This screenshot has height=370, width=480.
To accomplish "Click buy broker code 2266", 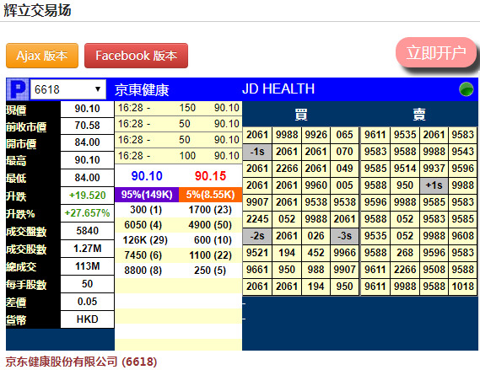I will point(287,169).
